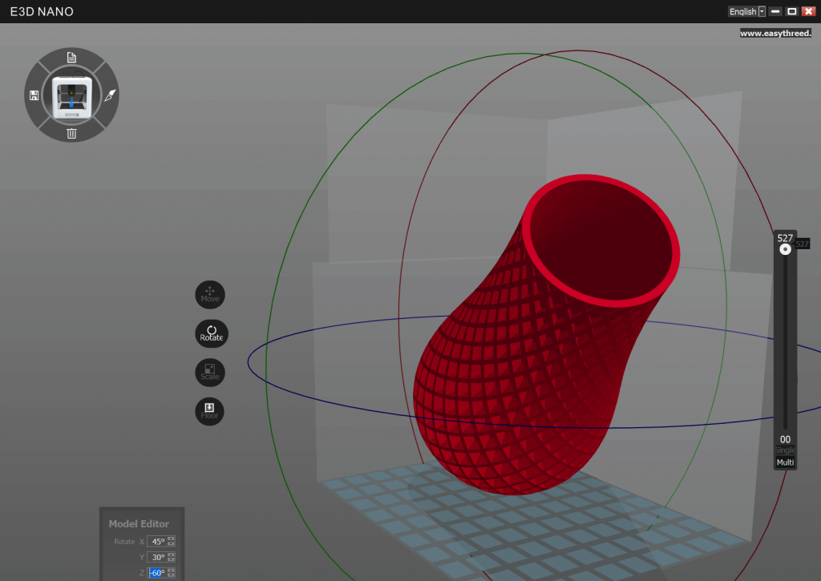
Task: Select the pen edit icon in the radial menu
Action: (111, 95)
